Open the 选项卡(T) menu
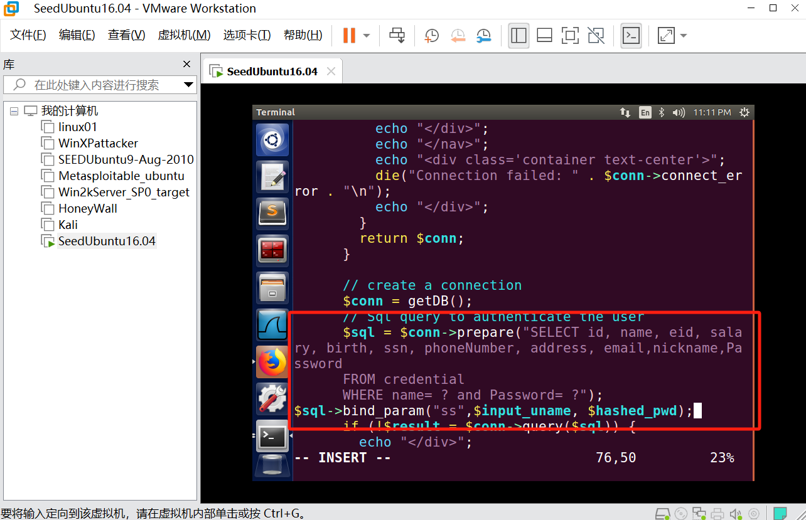Viewport: 806px width, 520px height. click(247, 35)
